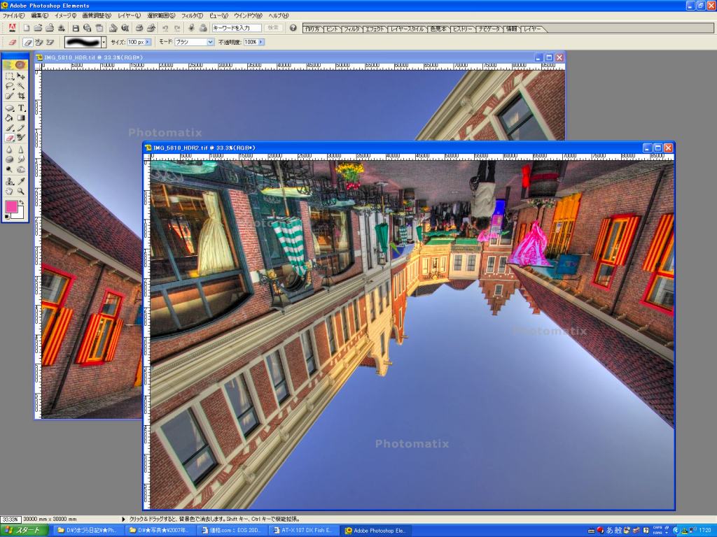This screenshot has width=717, height=537.
Task: Select the Lasso tool
Action: 9,86
